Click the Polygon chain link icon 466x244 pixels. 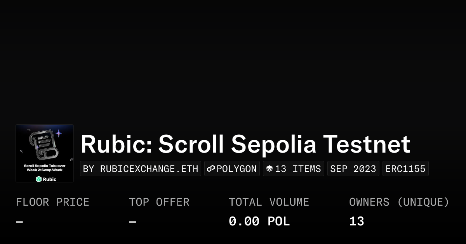pos(211,169)
